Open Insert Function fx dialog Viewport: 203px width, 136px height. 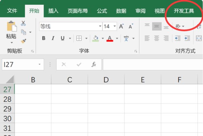click(94, 64)
